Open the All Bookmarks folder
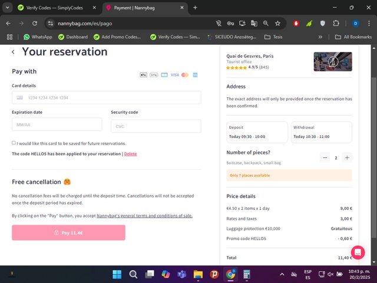 pyautogui.click(x=353, y=37)
